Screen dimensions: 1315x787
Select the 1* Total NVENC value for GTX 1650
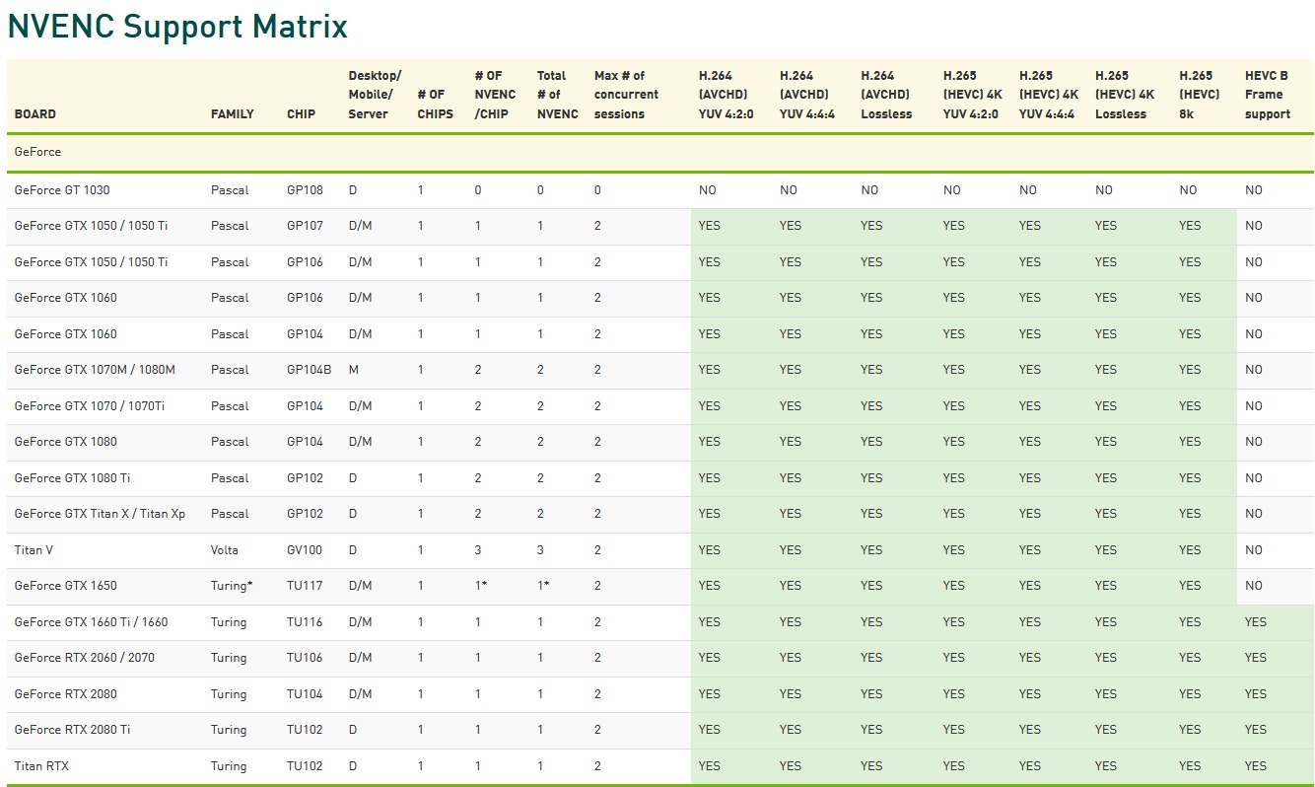point(543,586)
